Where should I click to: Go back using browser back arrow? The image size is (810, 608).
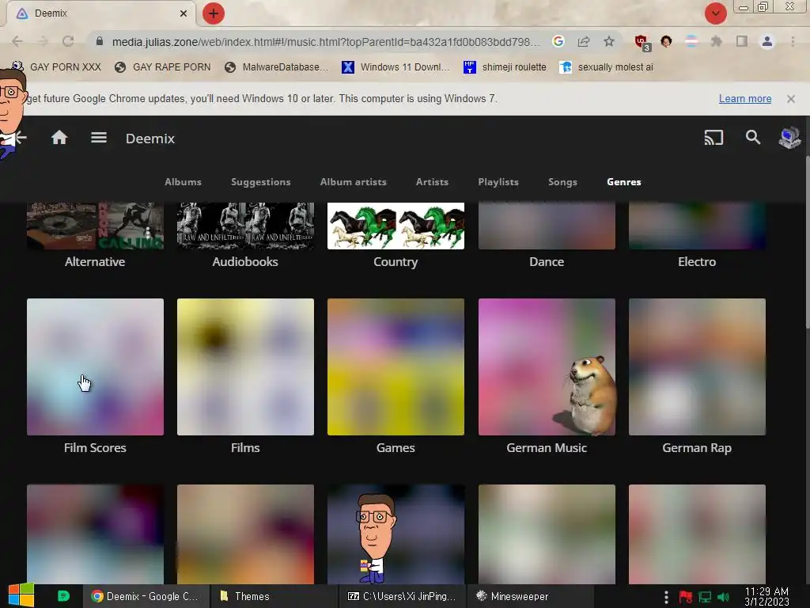17,41
